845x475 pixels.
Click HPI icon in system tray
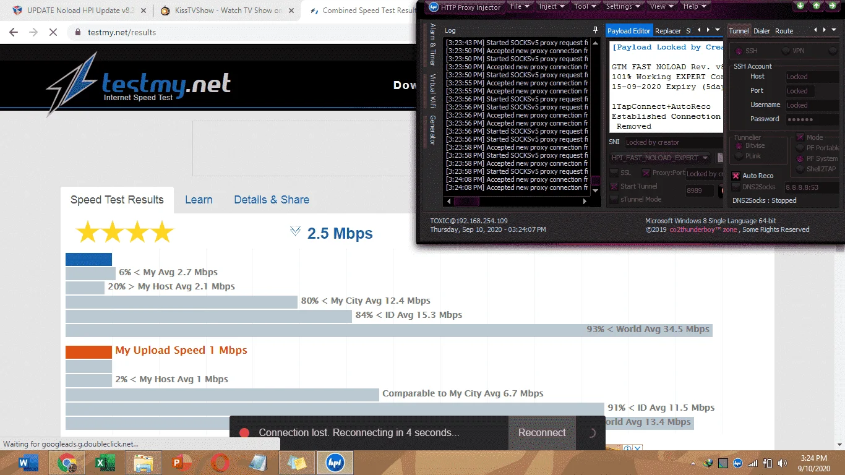tap(738, 463)
